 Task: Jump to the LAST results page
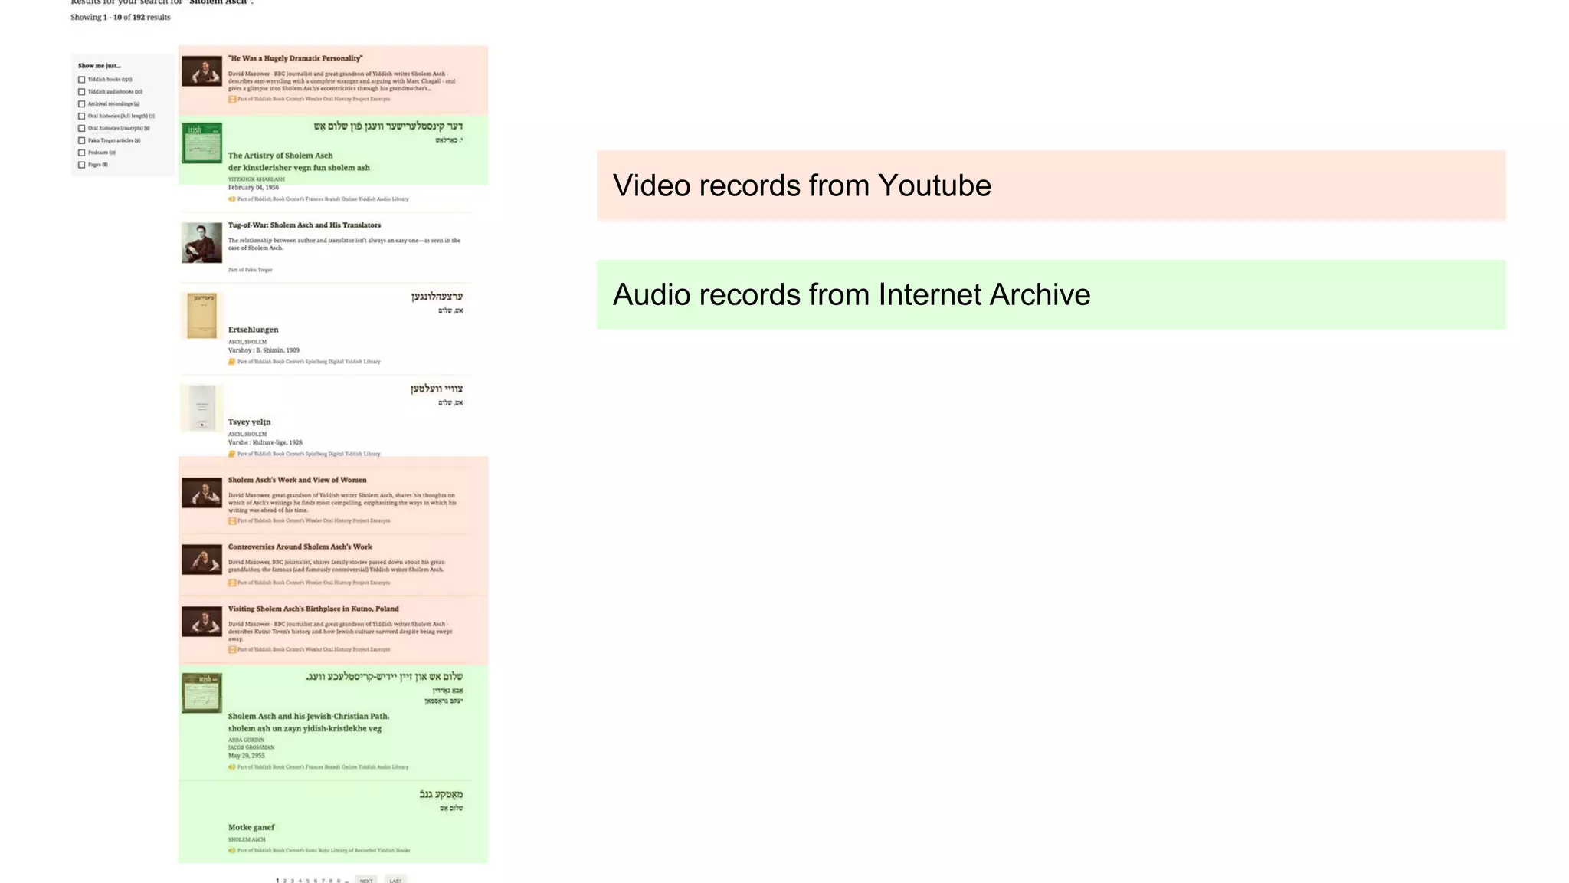click(x=395, y=881)
